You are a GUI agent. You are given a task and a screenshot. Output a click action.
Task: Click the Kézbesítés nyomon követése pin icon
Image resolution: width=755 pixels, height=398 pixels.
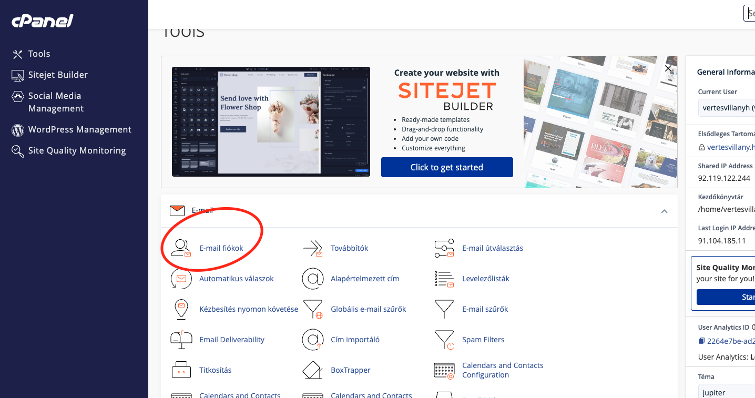click(x=181, y=309)
